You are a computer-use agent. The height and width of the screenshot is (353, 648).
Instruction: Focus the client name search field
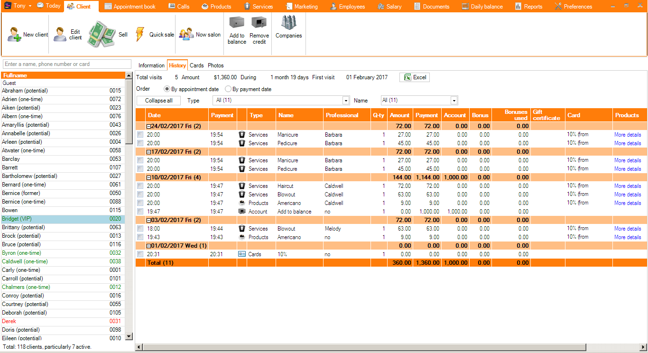(67, 64)
